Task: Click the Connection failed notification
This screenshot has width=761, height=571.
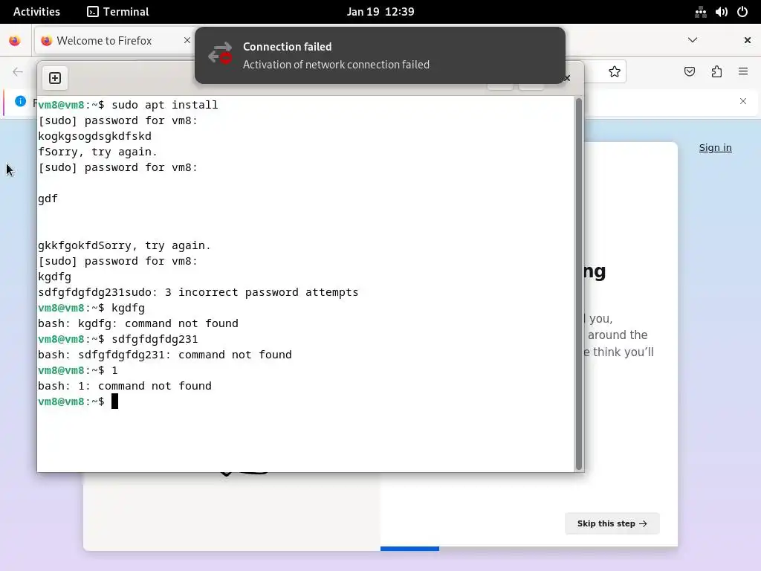Action: (x=380, y=55)
